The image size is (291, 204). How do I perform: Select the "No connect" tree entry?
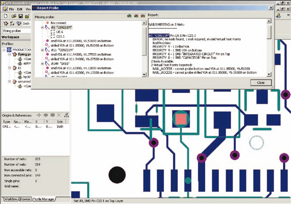pos(58,22)
